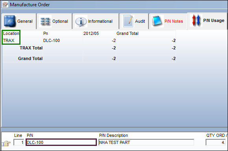This screenshot has height=151, width=228.
Task: Open the P/N Notes tab
Action: pos(168,21)
